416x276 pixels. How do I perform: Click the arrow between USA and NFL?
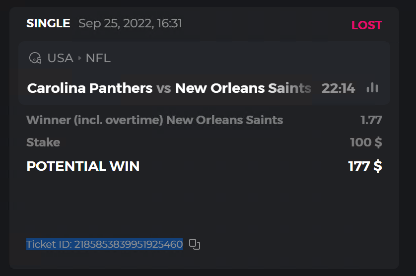(x=79, y=59)
